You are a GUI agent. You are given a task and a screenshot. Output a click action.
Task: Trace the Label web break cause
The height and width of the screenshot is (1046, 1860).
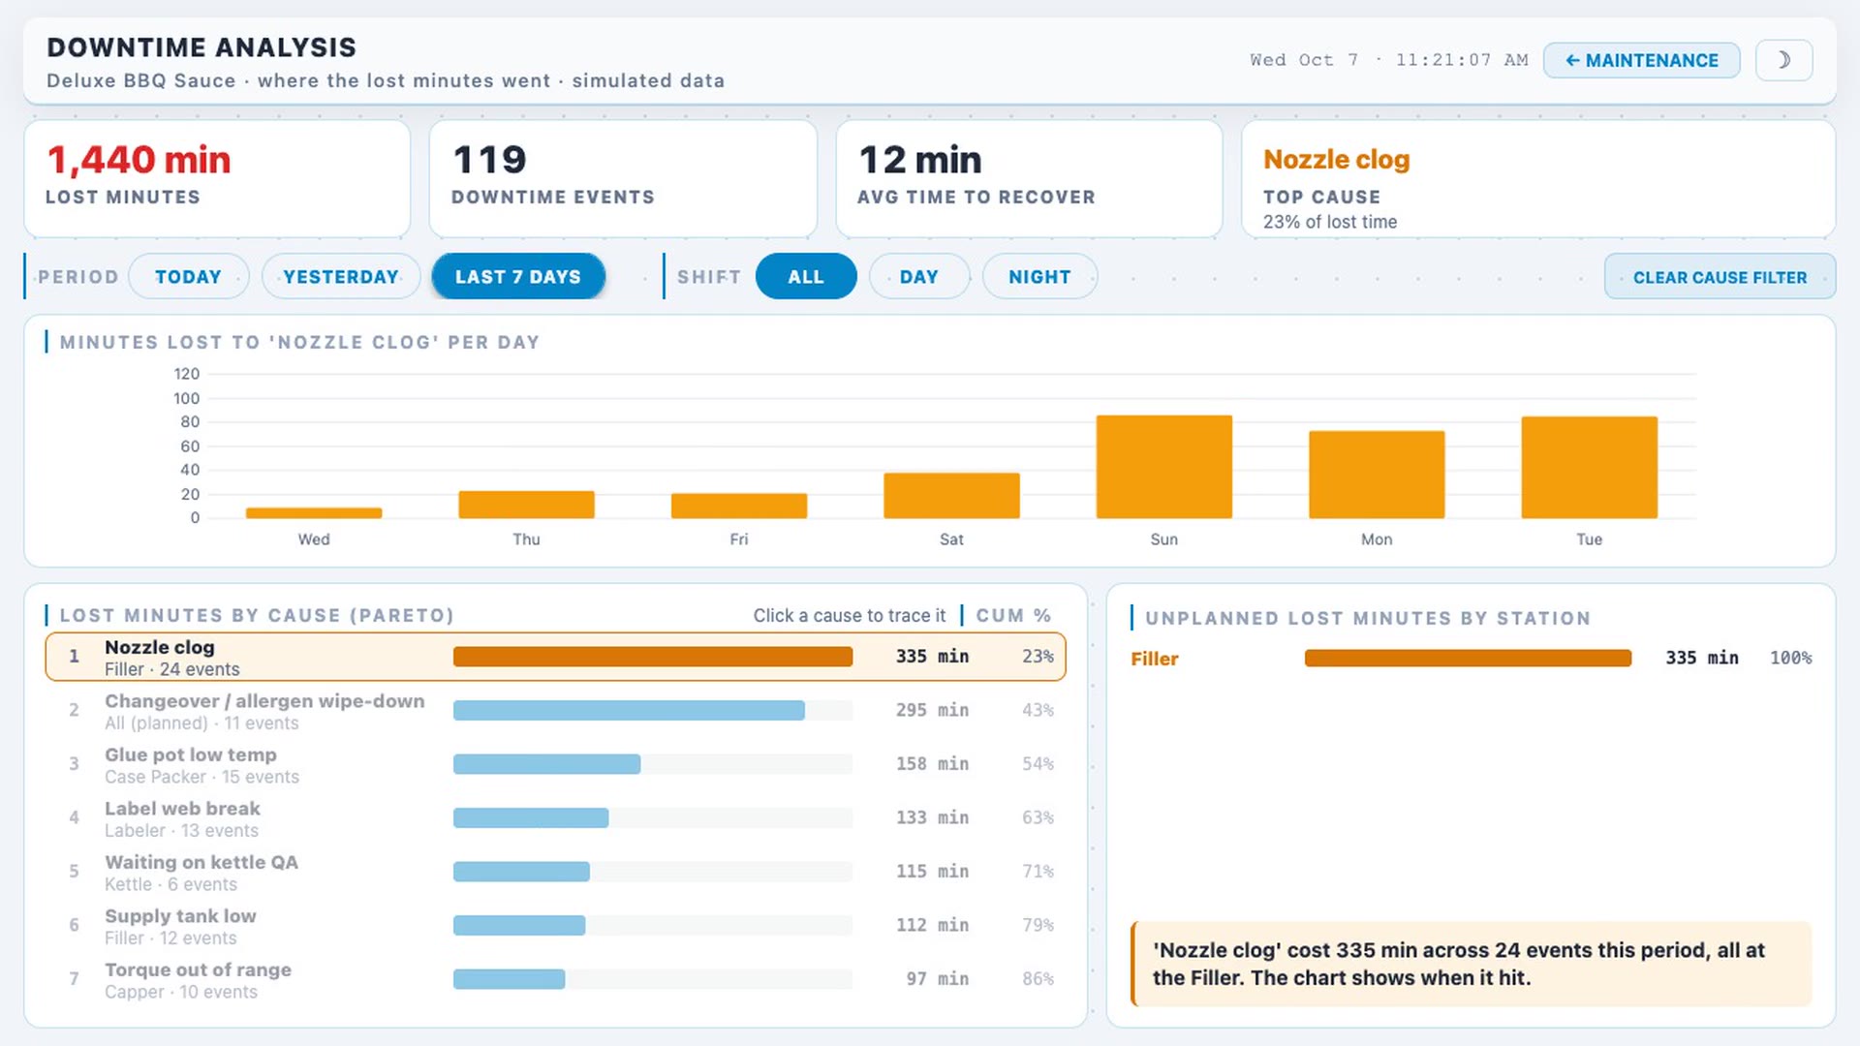pyautogui.click(x=555, y=818)
